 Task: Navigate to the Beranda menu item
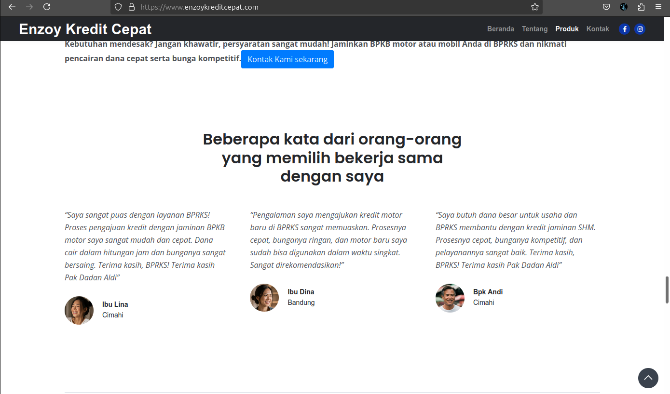(x=501, y=29)
